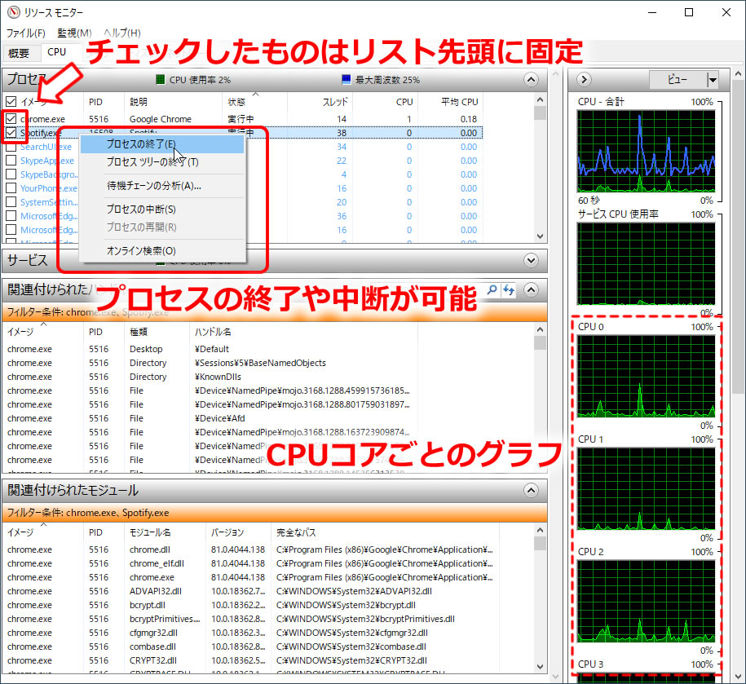Click the blue maximum frequency legend square
Image resolution: width=746 pixels, height=684 pixels.
tap(347, 79)
